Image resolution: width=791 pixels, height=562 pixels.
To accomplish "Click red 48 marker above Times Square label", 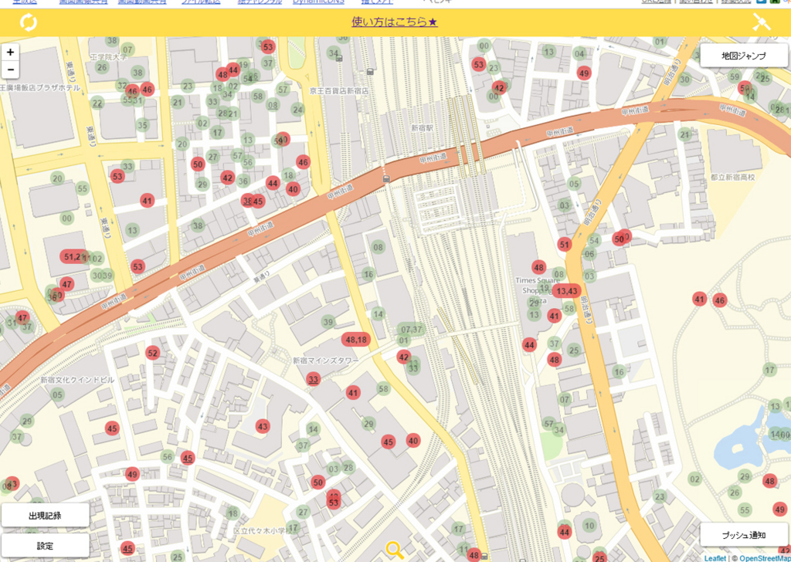I will (538, 268).
